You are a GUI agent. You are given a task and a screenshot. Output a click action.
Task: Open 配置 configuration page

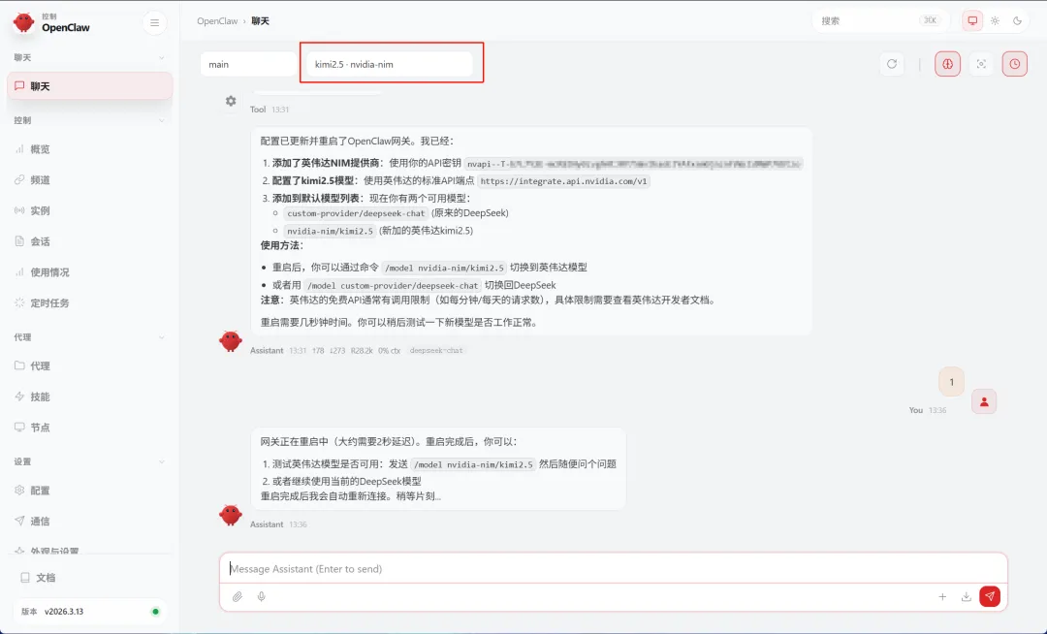(x=90, y=490)
